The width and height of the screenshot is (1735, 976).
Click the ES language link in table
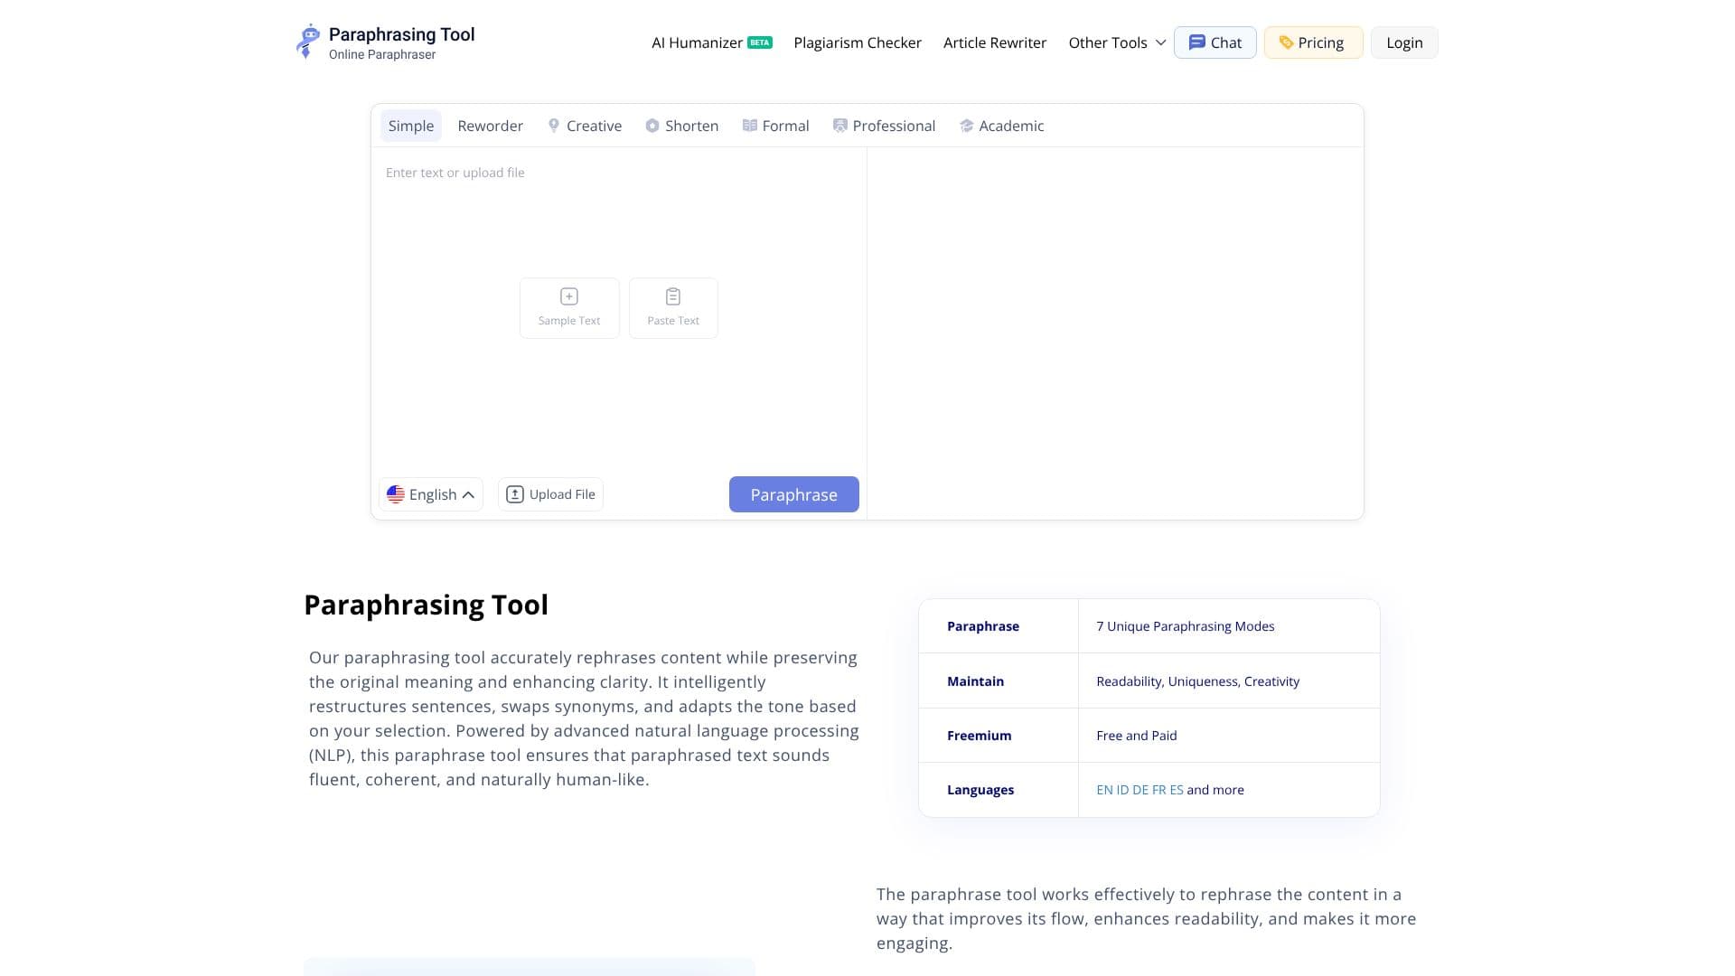click(1177, 790)
